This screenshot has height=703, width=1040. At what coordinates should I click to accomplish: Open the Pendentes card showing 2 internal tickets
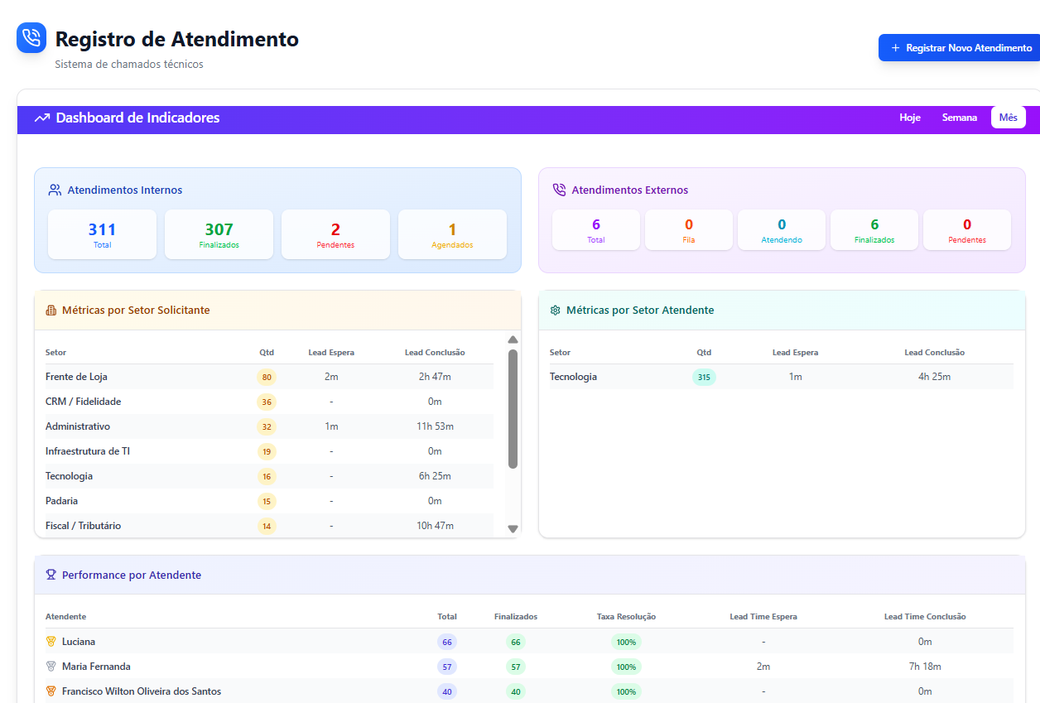coord(335,234)
